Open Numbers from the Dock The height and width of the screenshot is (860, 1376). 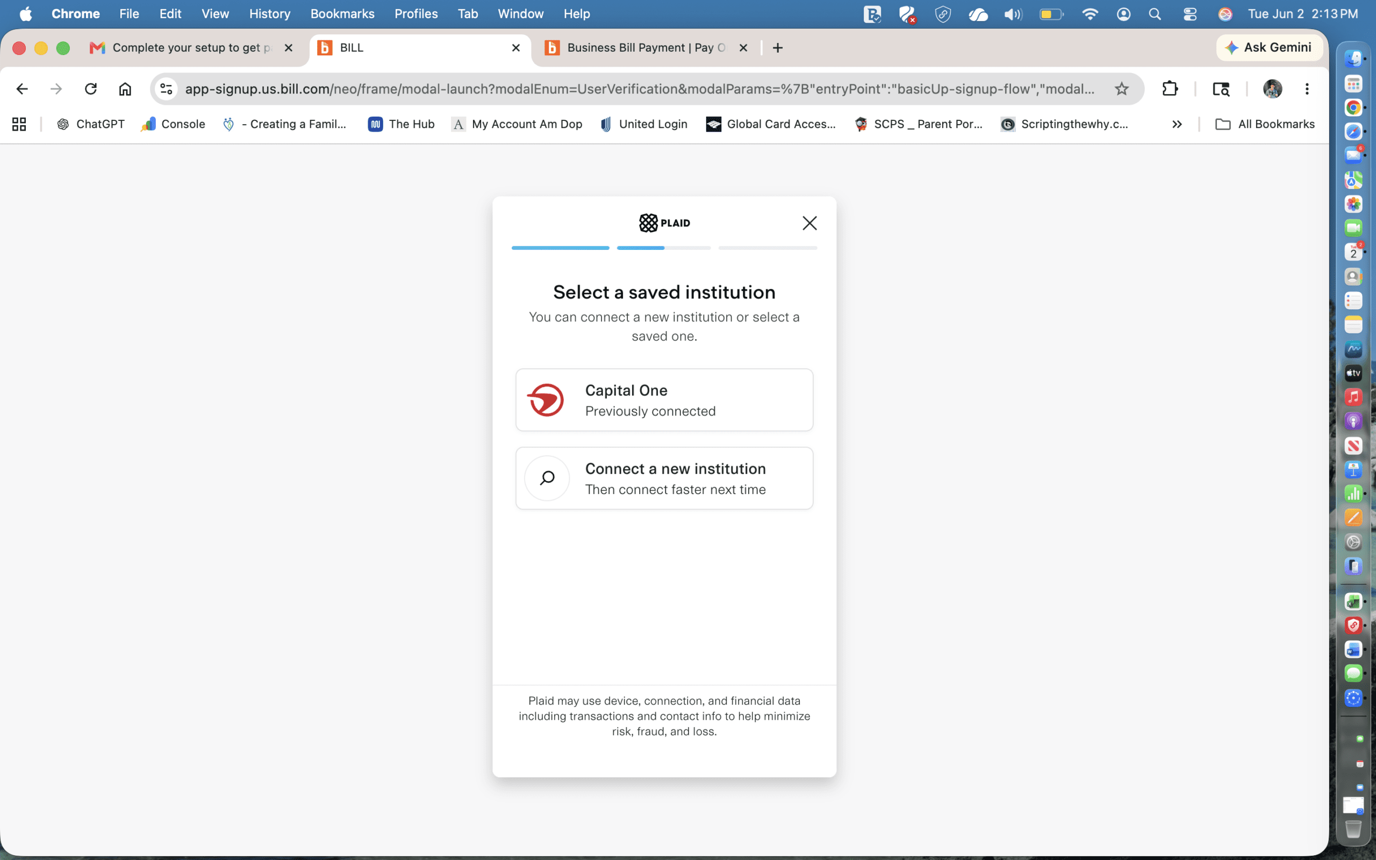(x=1353, y=494)
